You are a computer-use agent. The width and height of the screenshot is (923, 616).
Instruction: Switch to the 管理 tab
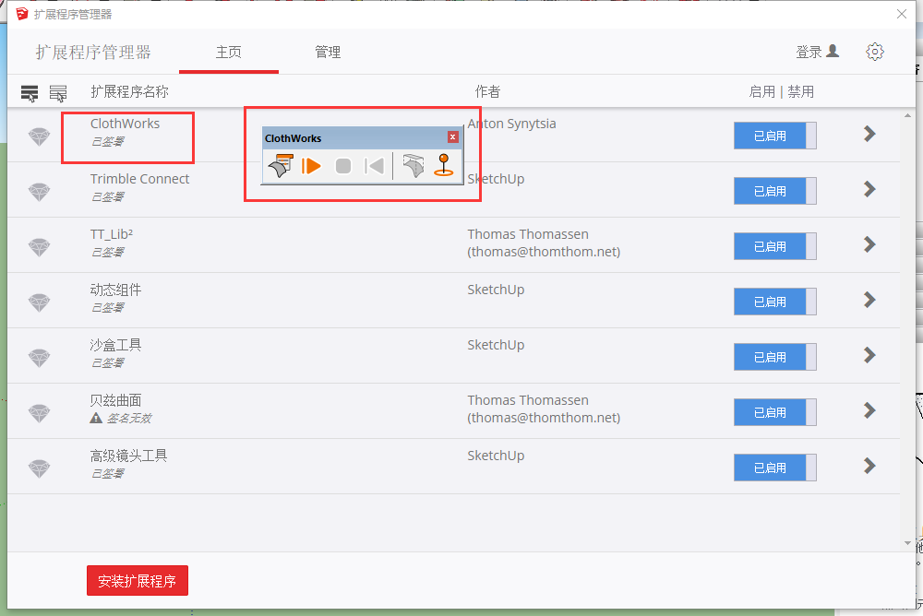[328, 53]
